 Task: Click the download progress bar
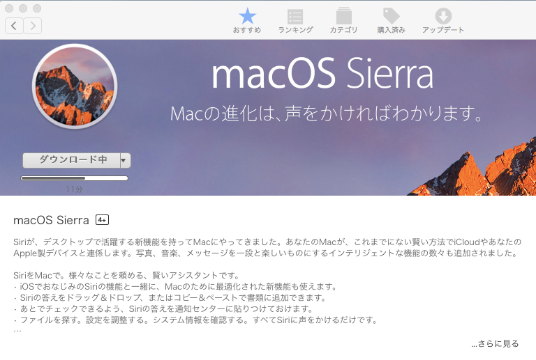pyautogui.click(x=74, y=178)
